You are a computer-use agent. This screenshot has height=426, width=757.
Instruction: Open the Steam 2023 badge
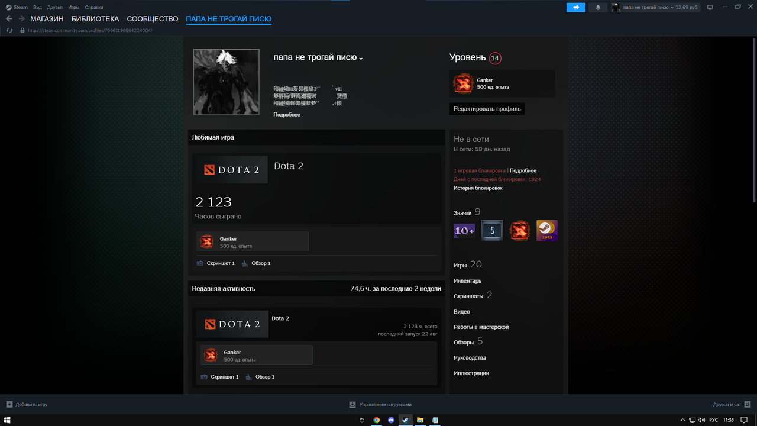547,231
